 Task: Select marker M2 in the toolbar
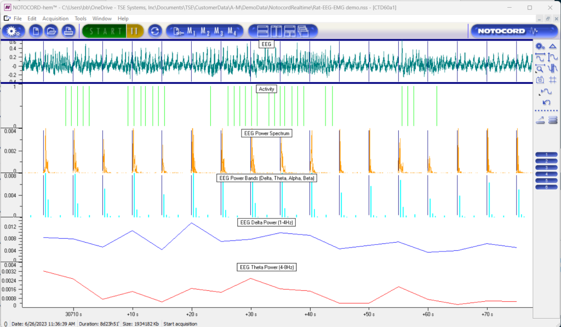(205, 31)
